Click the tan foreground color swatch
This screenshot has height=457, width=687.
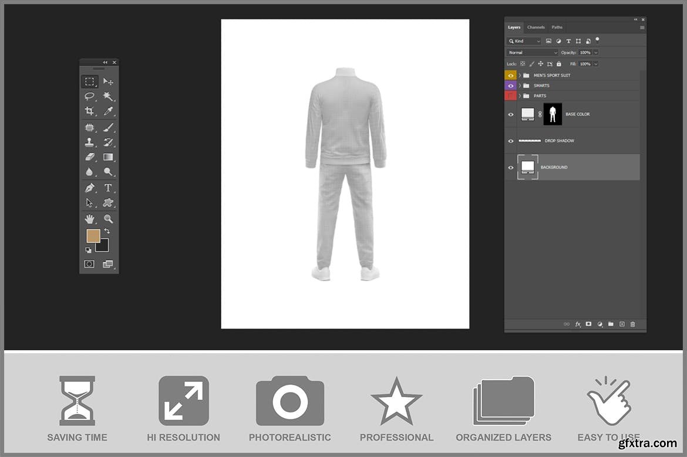pyautogui.click(x=93, y=236)
